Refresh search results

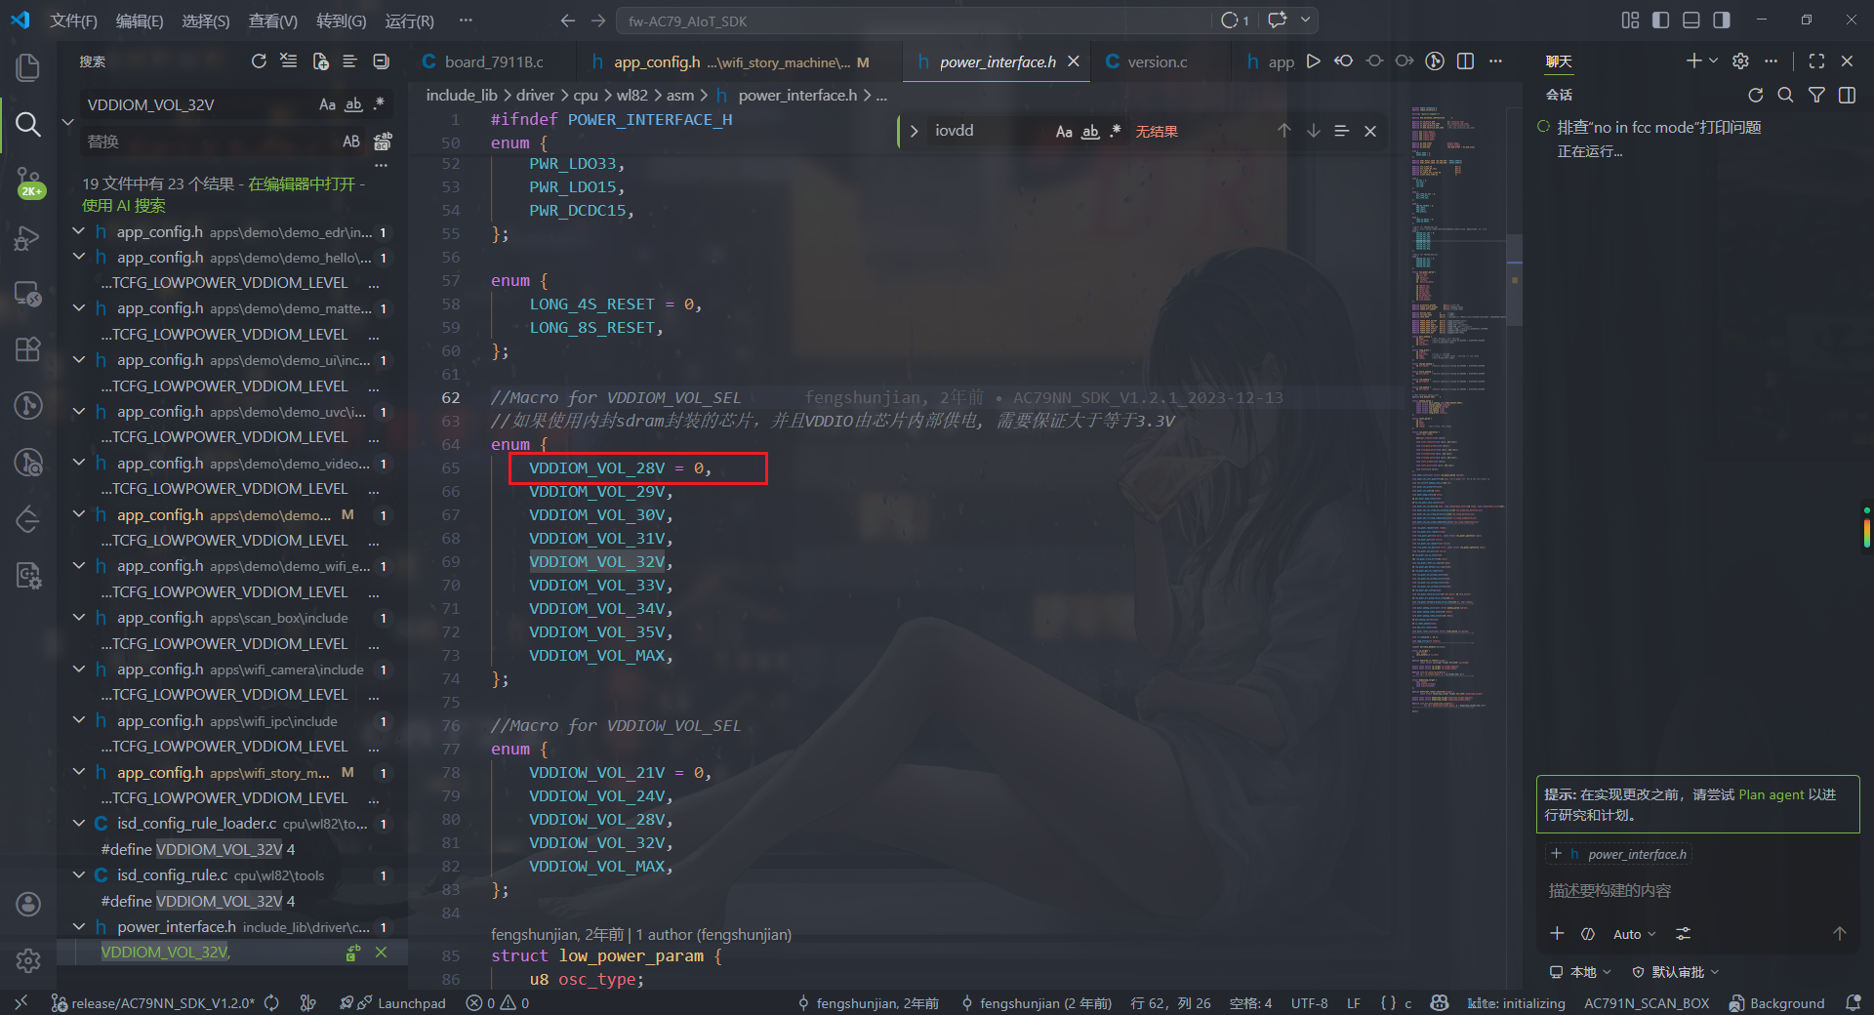pos(259,61)
